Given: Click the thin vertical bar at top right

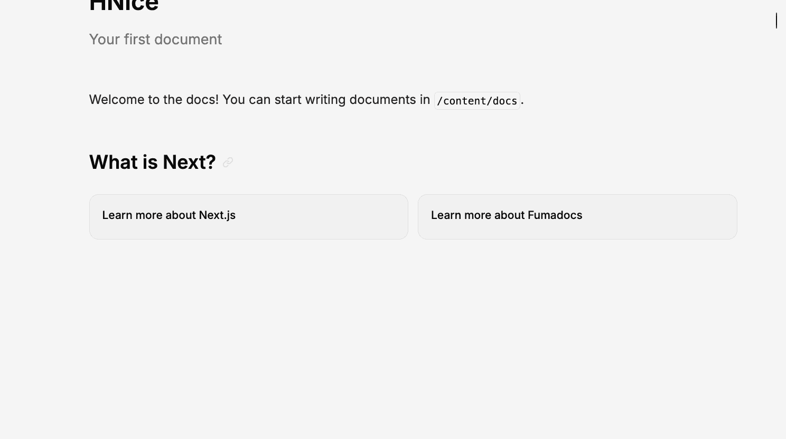Looking at the screenshot, I should 776,21.
